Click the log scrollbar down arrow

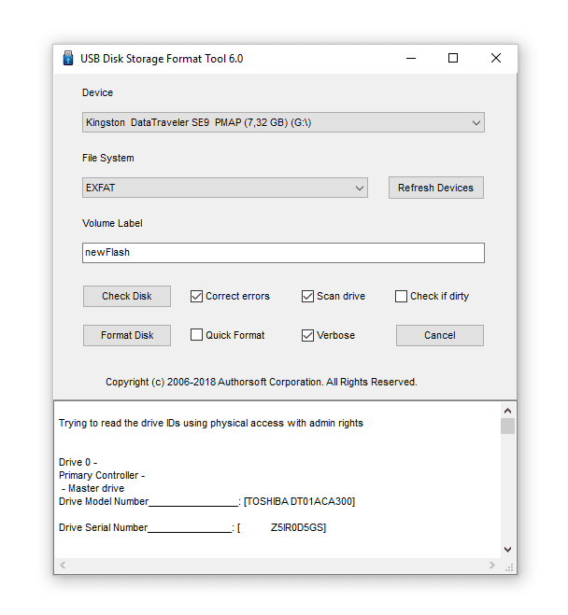[507, 550]
